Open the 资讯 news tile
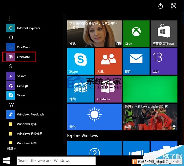This screenshot has width=184, height=166. (94, 34)
